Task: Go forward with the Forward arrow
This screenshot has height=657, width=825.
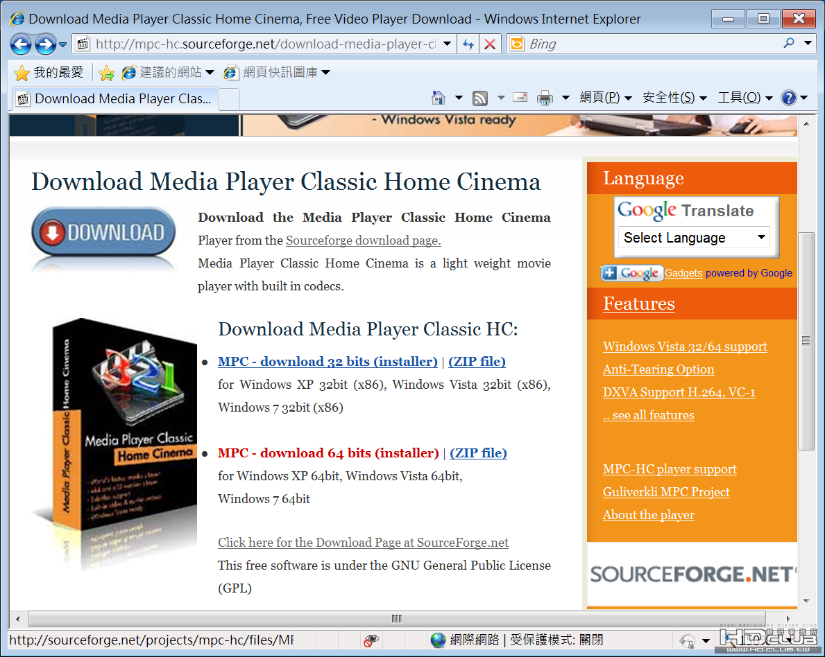Action: 45,44
